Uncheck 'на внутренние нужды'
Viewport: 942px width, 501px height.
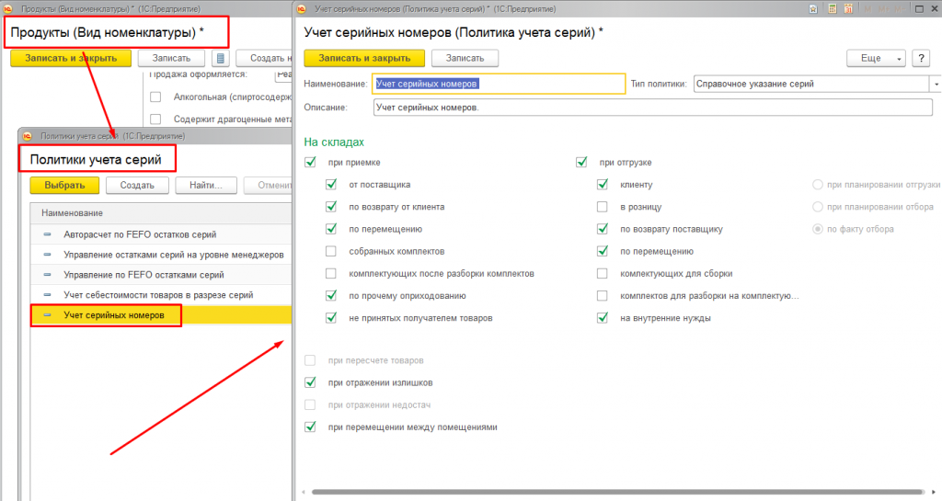[602, 318]
